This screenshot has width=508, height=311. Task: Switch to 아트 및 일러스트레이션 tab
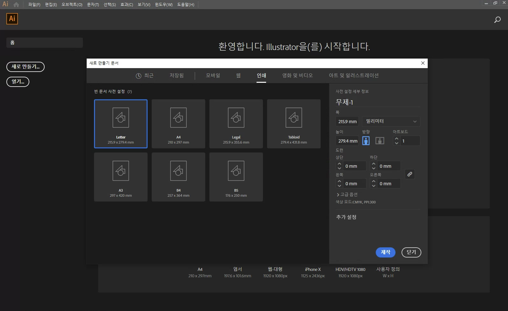coord(354,75)
